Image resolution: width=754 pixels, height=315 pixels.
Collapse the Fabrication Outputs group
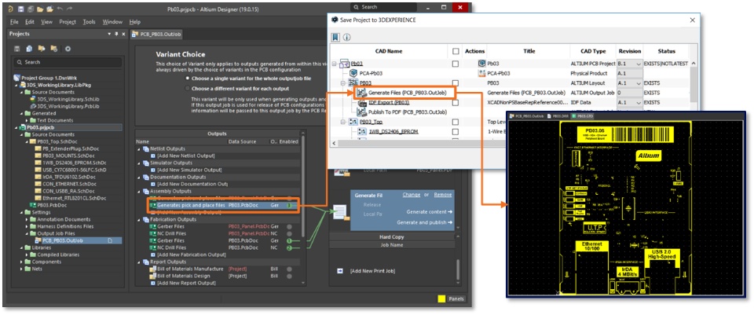[x=140, y=219]
